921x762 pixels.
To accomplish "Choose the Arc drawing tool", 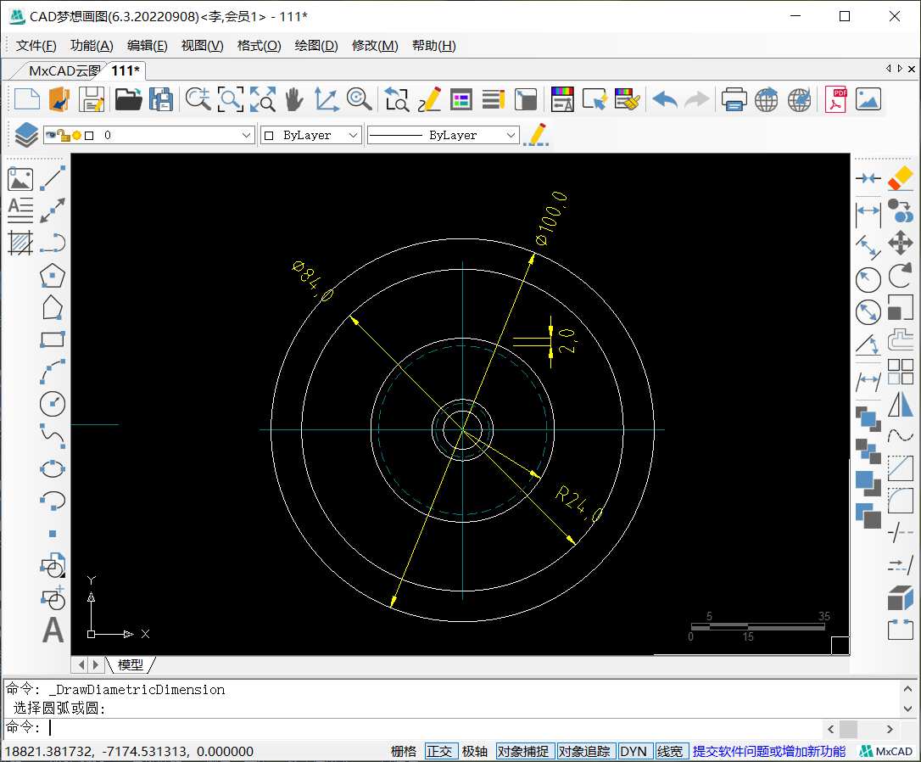I will coord(53,372).
